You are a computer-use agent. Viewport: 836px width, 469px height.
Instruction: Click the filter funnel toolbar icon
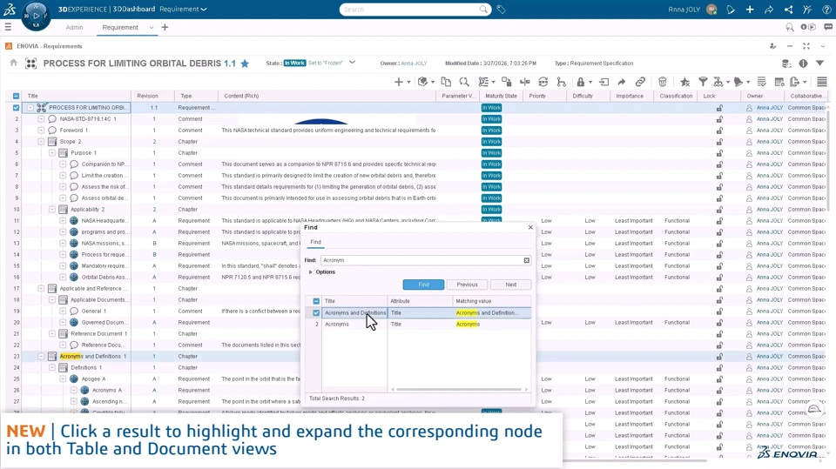(703, 82)
